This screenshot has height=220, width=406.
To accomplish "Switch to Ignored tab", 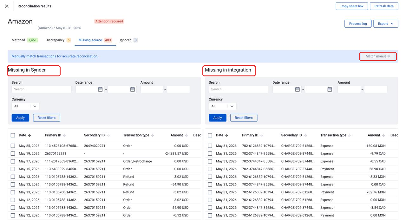I will [x=128, y=40].
